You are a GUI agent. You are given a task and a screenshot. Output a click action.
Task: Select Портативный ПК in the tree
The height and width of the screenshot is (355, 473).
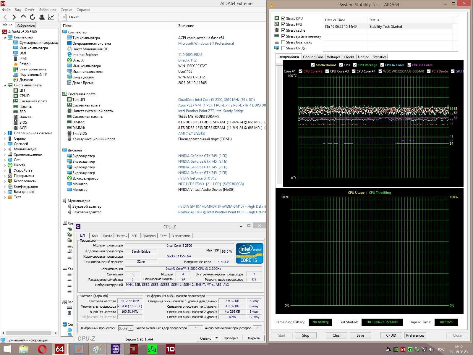pos(33,75)
